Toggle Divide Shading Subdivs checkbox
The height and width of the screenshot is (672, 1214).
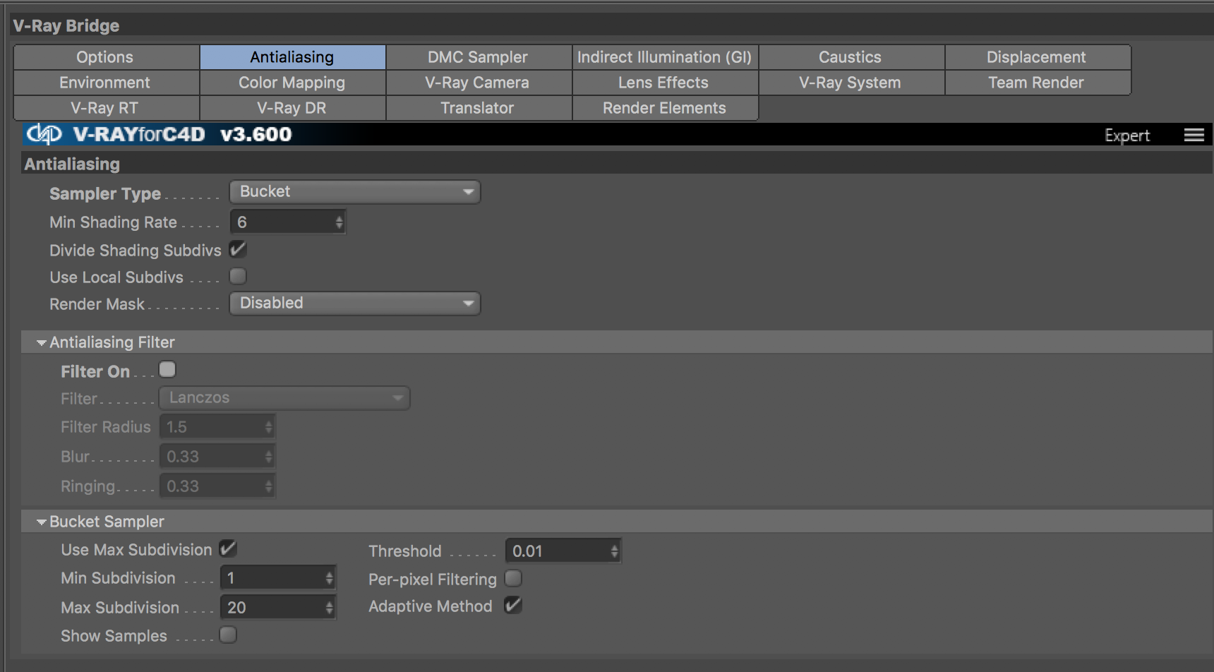(x=239, y=249)
